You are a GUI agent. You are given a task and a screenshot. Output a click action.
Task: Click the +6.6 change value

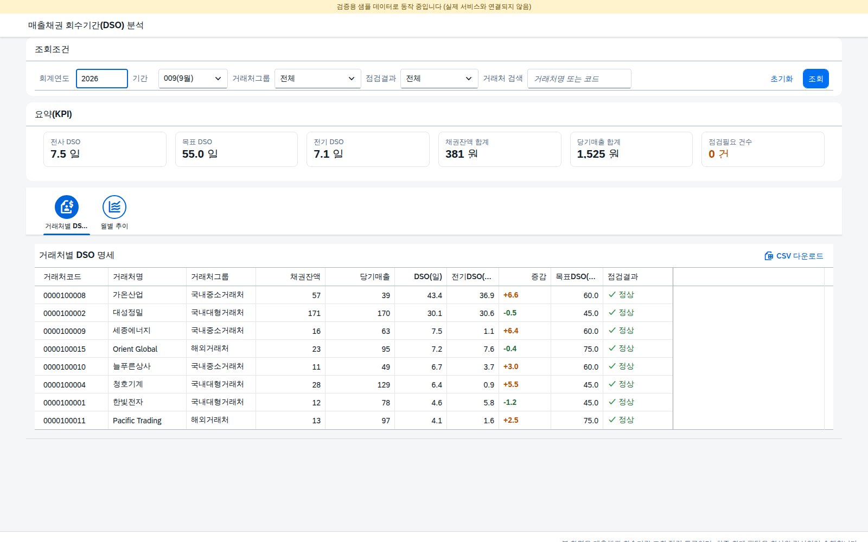(511, 295)
